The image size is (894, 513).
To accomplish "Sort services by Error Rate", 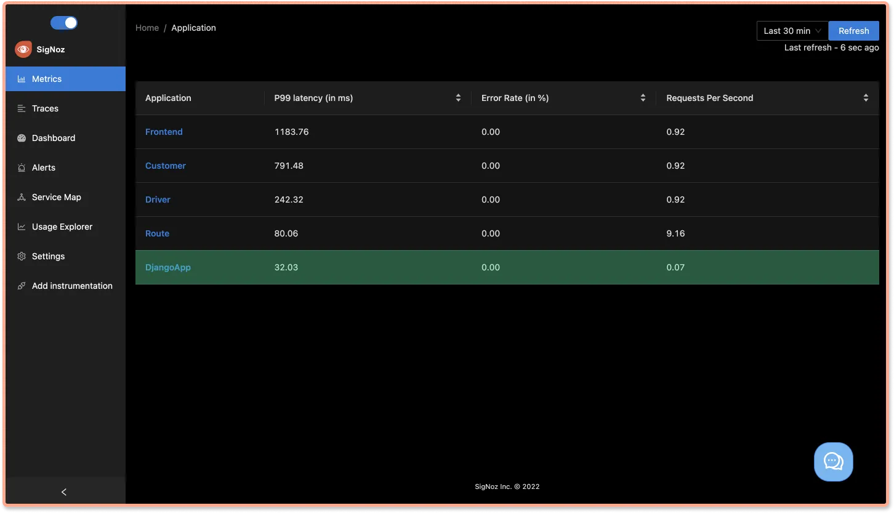I will (643, 97).
